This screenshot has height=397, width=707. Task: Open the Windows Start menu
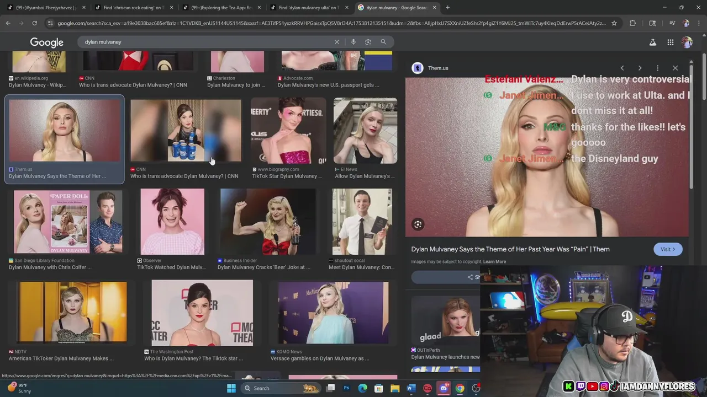click(231, 388)
